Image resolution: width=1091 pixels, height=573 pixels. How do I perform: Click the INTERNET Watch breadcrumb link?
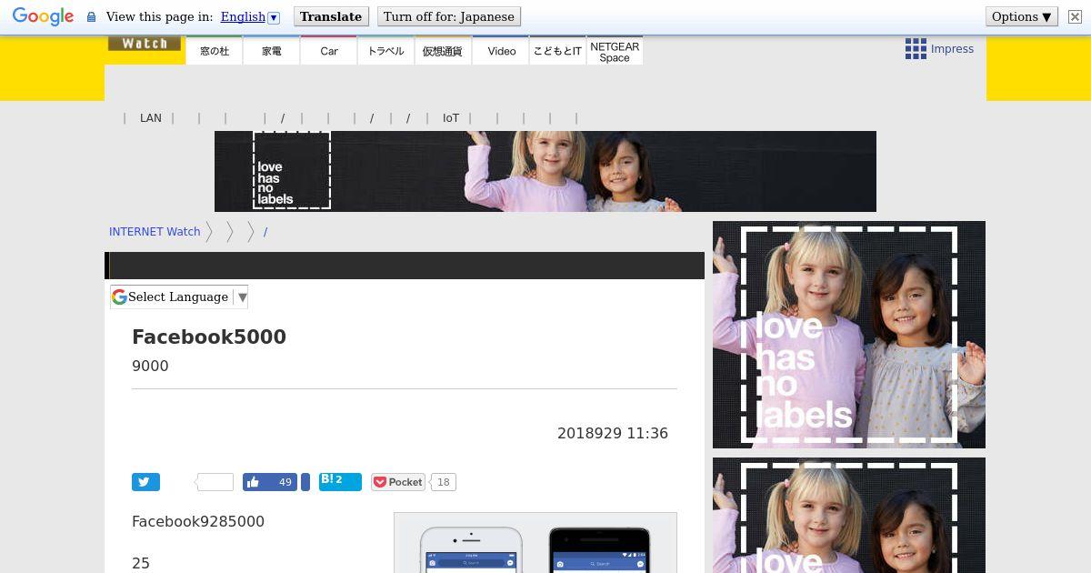point(155,232)
